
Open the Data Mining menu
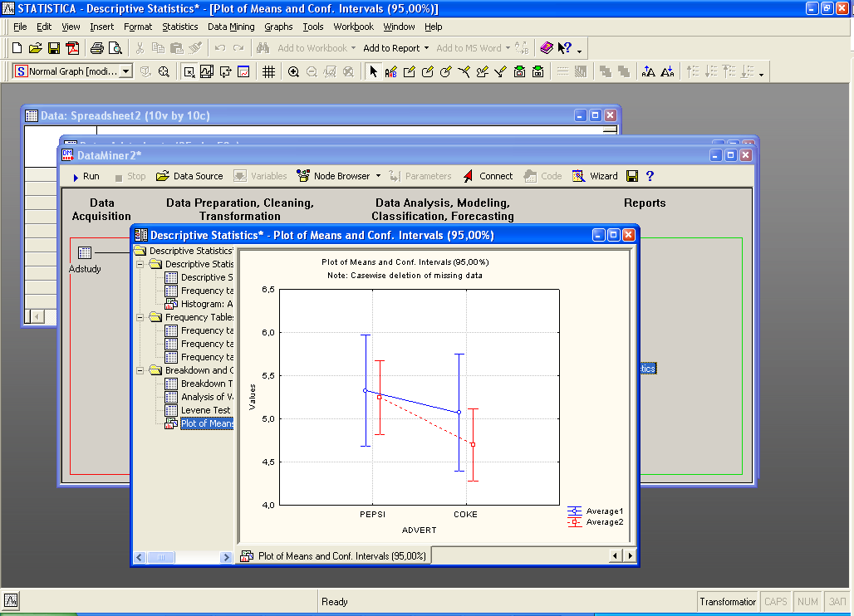coord(231,27)
